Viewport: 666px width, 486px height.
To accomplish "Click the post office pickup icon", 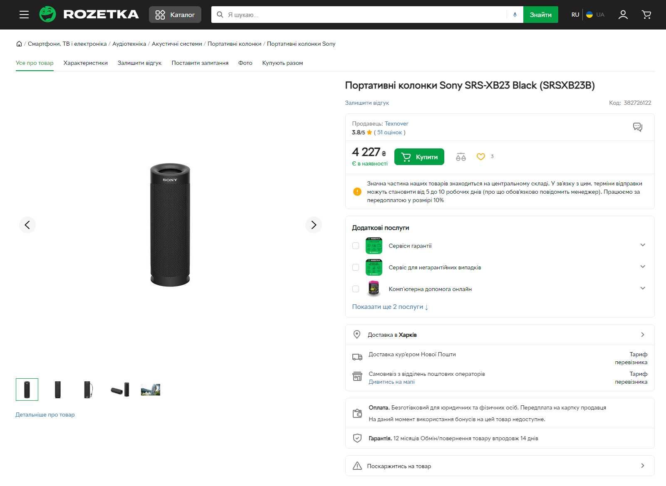I will (x=357, y=376).
